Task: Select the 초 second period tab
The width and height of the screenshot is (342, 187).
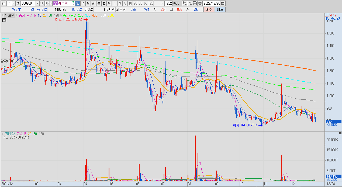Action: tap(103, 3)
